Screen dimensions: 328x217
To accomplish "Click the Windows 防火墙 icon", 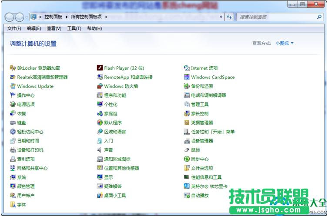I will [100, 86].
